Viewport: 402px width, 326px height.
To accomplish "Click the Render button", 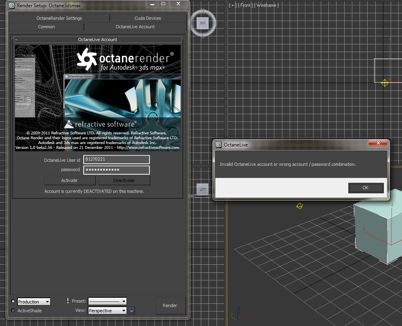I will click(170, 305).
